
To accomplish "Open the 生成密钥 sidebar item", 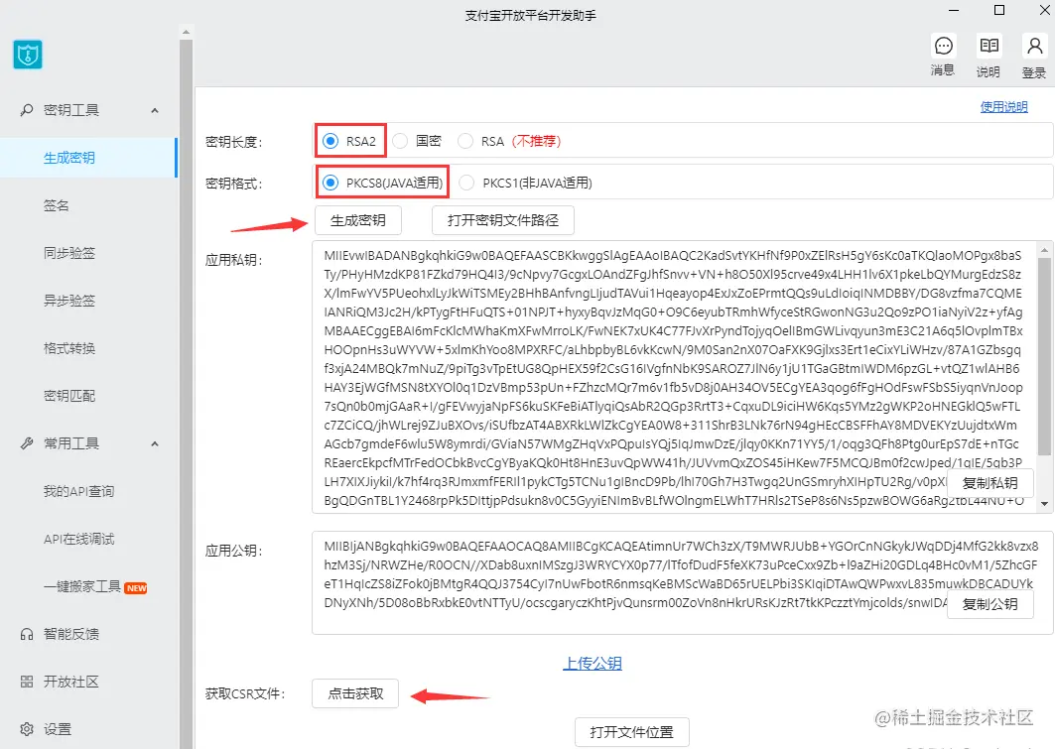I will [x=88, y=158].
